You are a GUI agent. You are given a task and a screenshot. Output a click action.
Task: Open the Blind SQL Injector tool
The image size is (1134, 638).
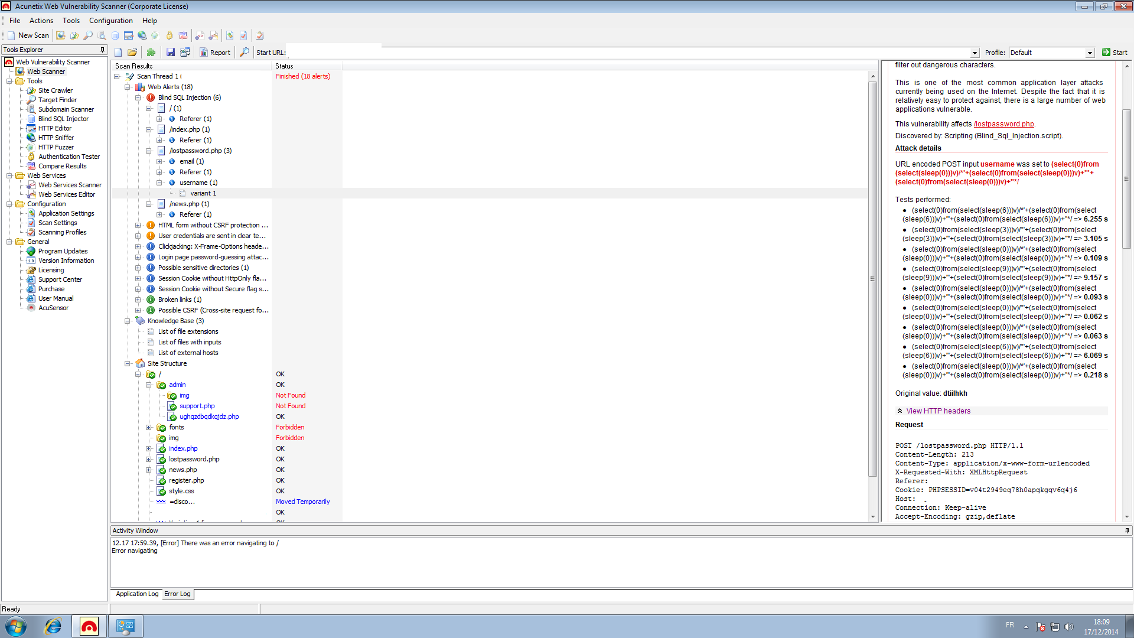(62, 119)
